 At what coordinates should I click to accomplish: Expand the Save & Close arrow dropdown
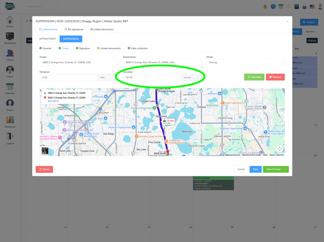tap(286, 170)
